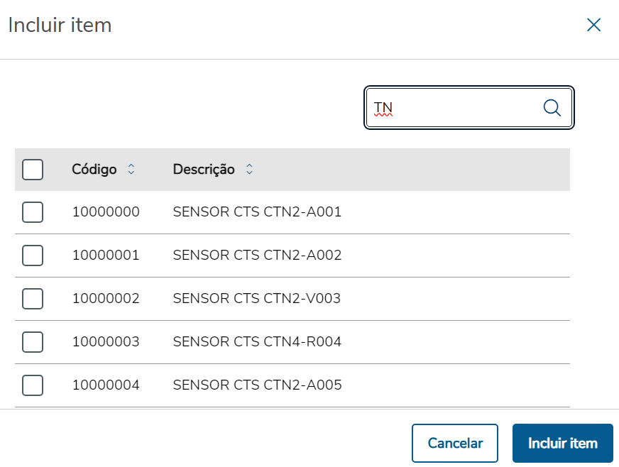Image resolution: width=619 pixels, height=467 pixels.
Task: Click the SENSOR CTS CTN2-A005 row
Action: tap(257, 385)
